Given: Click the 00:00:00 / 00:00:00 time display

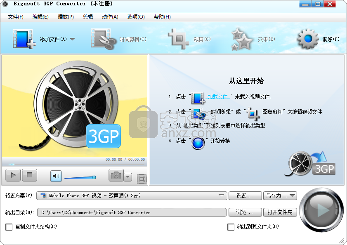Looking at the screenshot, I should click(125, 159).
